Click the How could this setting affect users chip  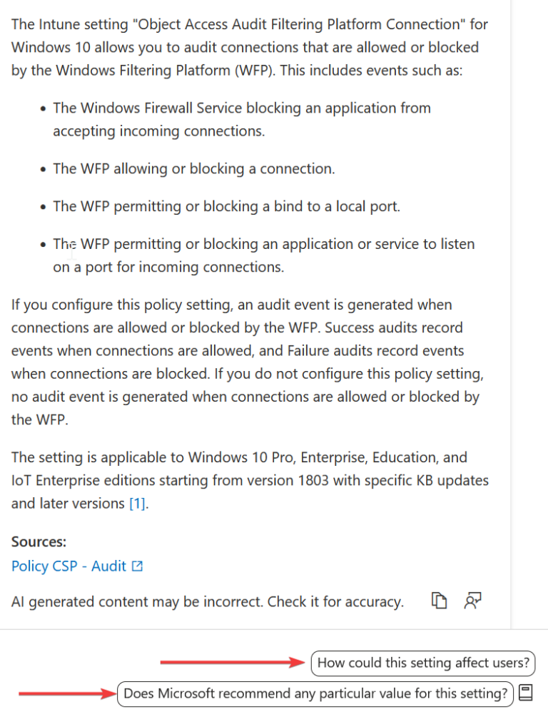pyautogui.click(x=422, y=663)
